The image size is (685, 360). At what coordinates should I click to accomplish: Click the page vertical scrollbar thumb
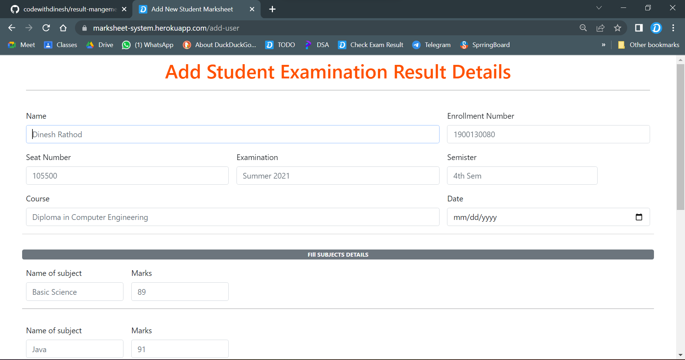pyautogui.click(x=680, y=137)
